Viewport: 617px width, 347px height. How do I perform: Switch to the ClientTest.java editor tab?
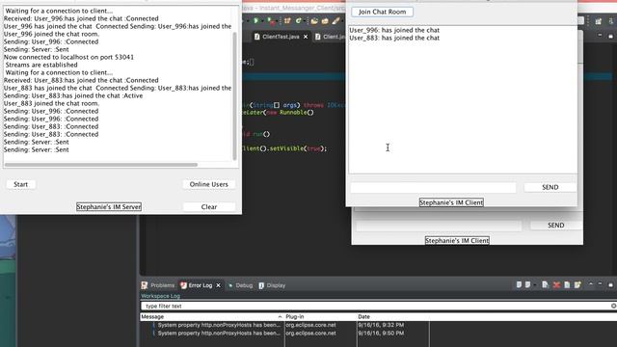tap(281, 37)
